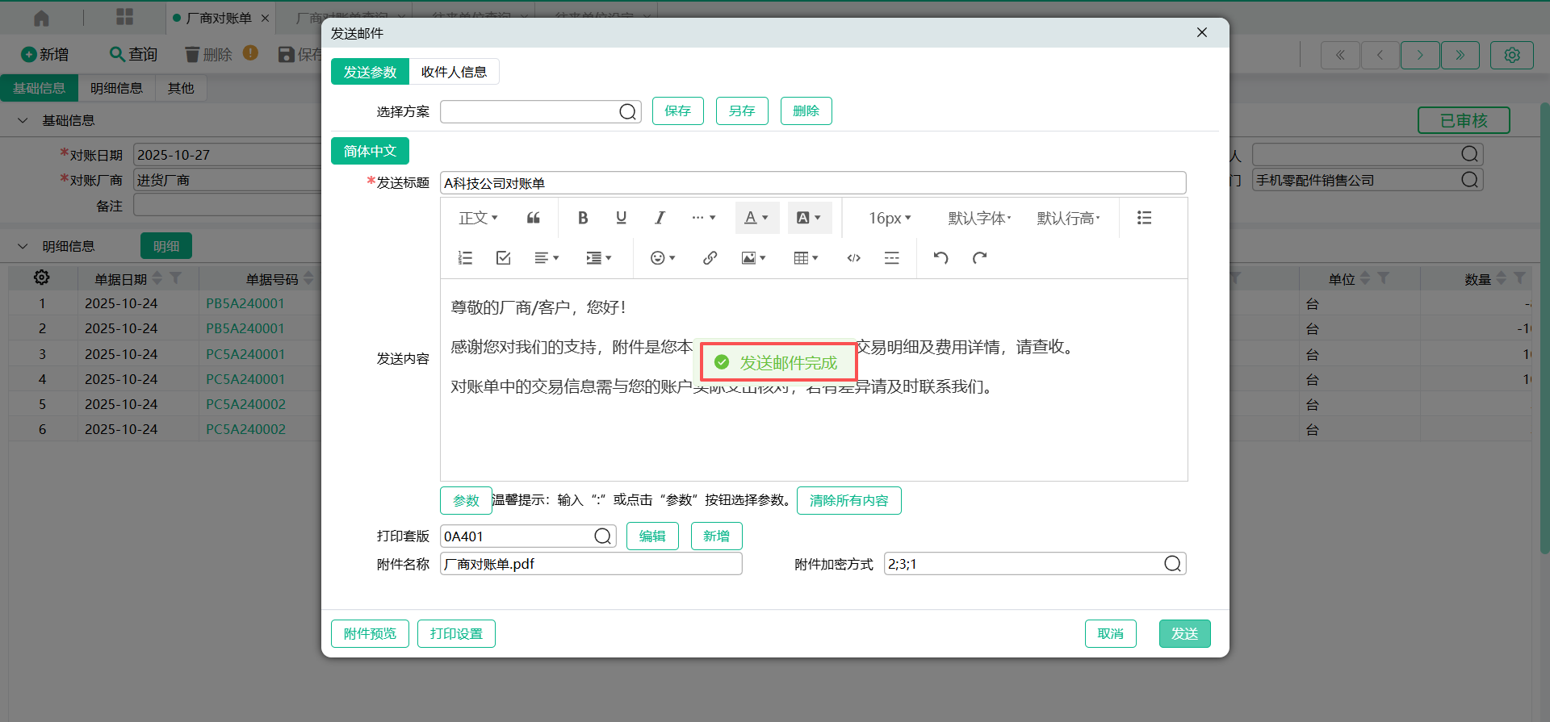Open the 正文 paragraph style dropdown
This screenshot has height=722, width=1550.
[x=478, y=218]
